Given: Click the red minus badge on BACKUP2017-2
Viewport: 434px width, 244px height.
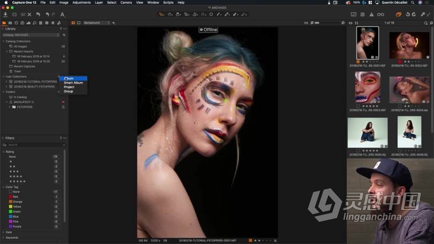Looking at the screenshot, I should point(63,102).
